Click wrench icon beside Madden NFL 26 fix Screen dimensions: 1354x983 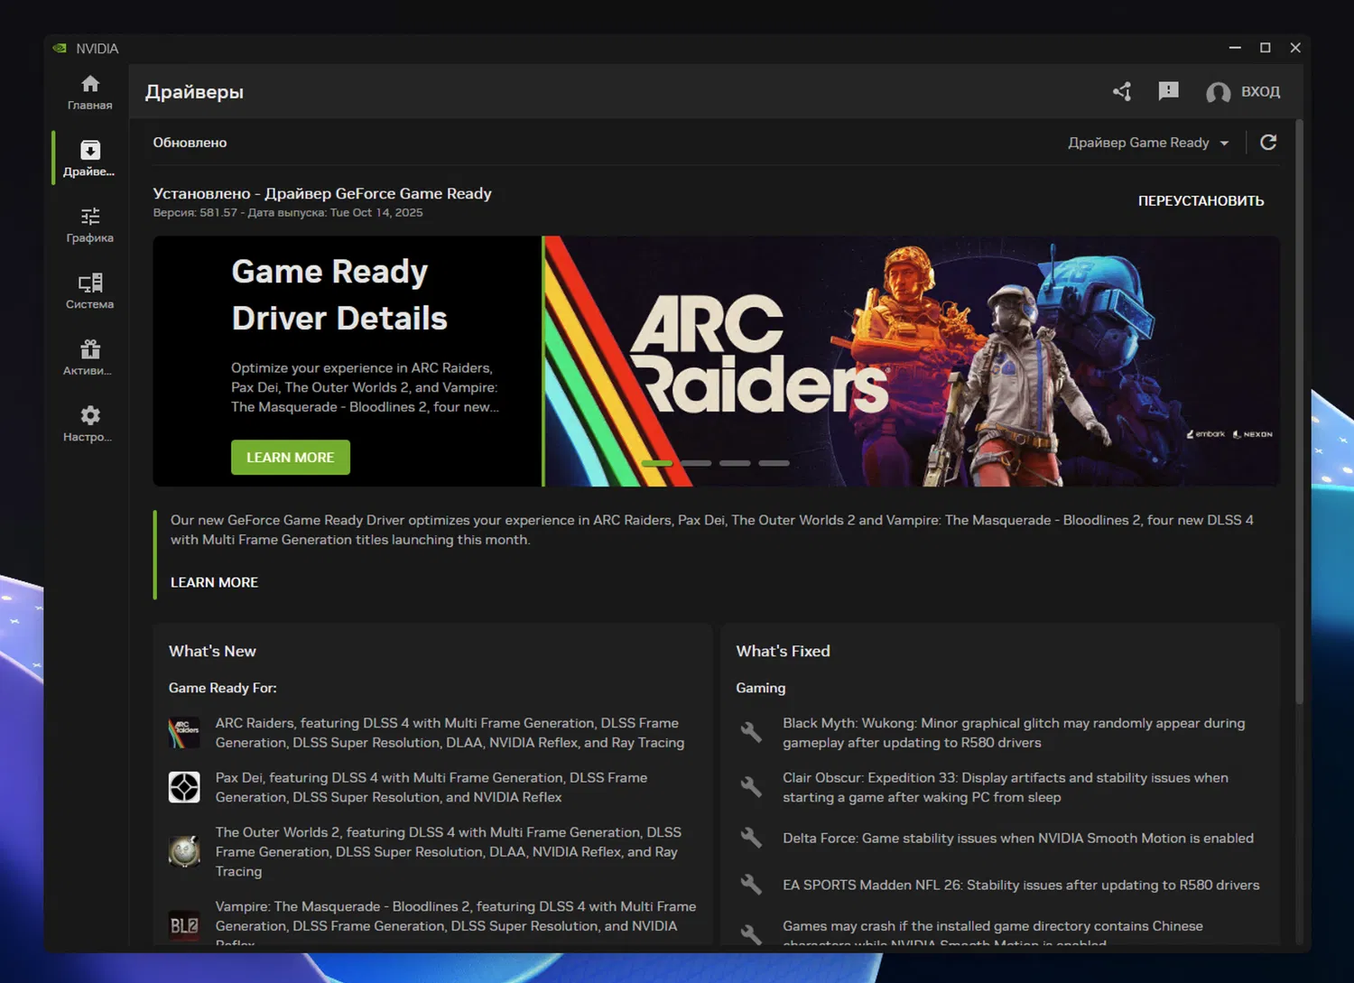(751, 885)
